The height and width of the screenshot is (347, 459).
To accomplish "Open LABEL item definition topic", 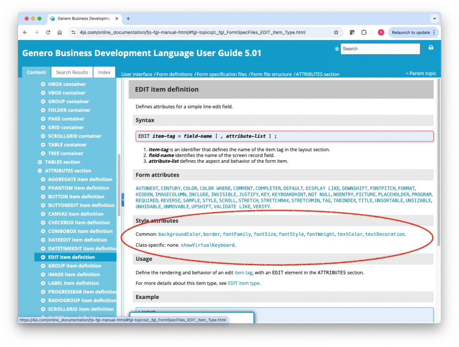I will [74, 283].
